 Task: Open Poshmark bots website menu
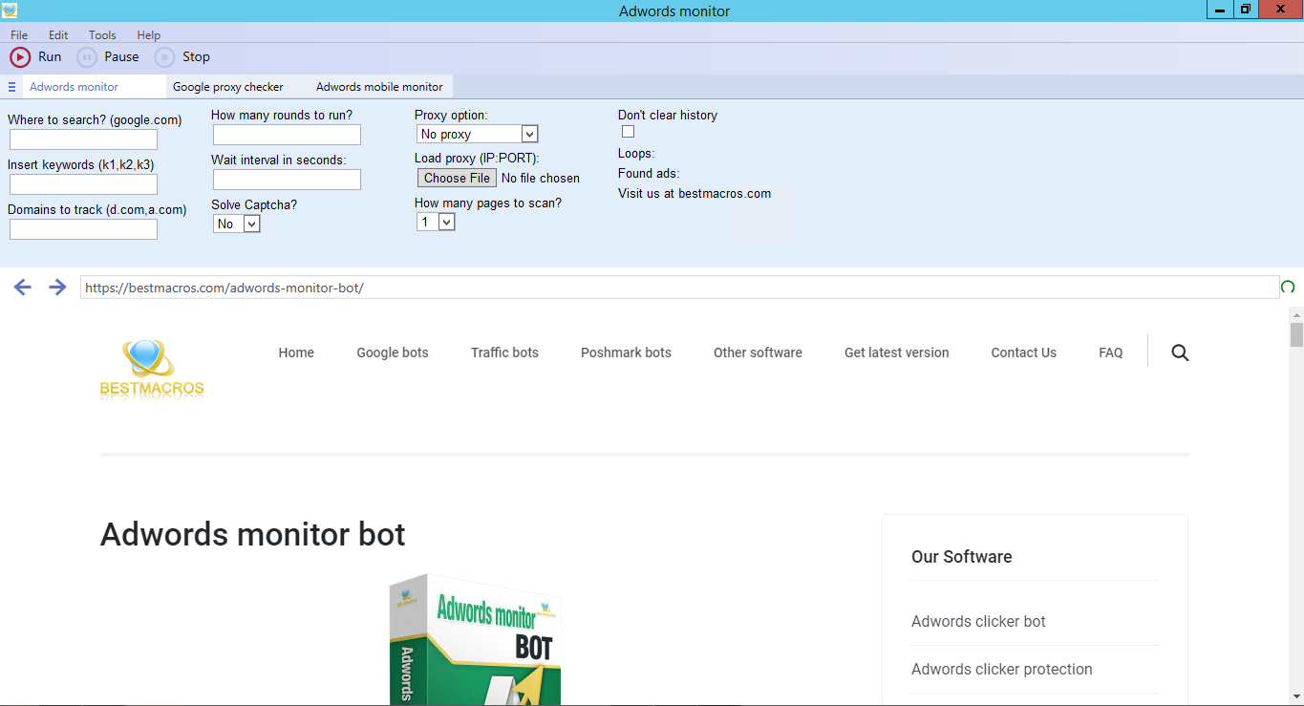click(x=626, y=353)
